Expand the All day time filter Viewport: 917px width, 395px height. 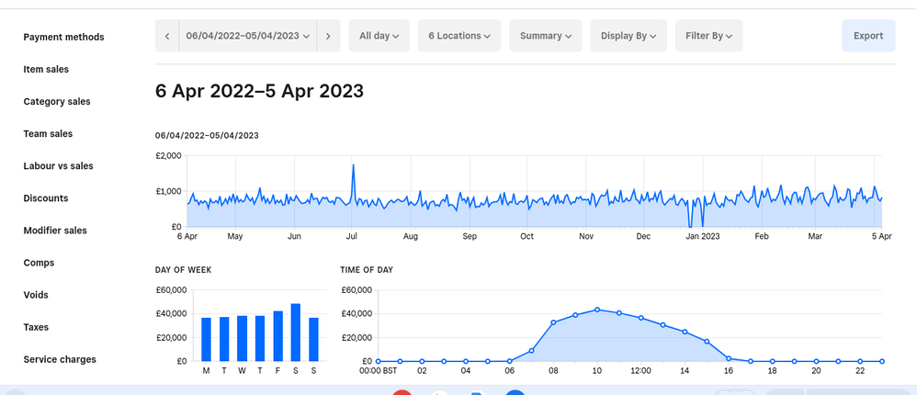(x=379, y=36)
